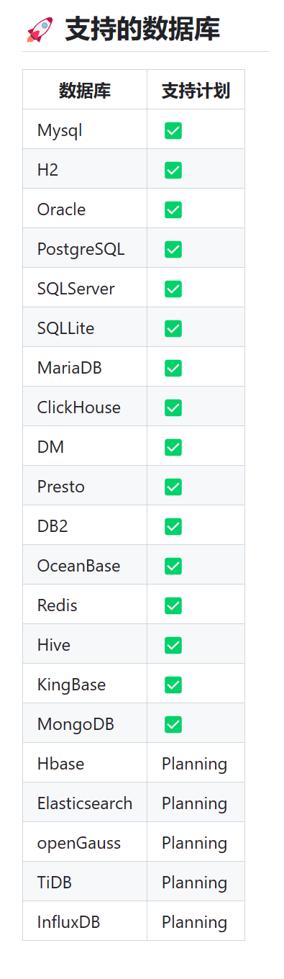Click Planning status in Hbase row
Image resolution: width=284 pixels, height=979 pixels.
[x=194, y=764]
